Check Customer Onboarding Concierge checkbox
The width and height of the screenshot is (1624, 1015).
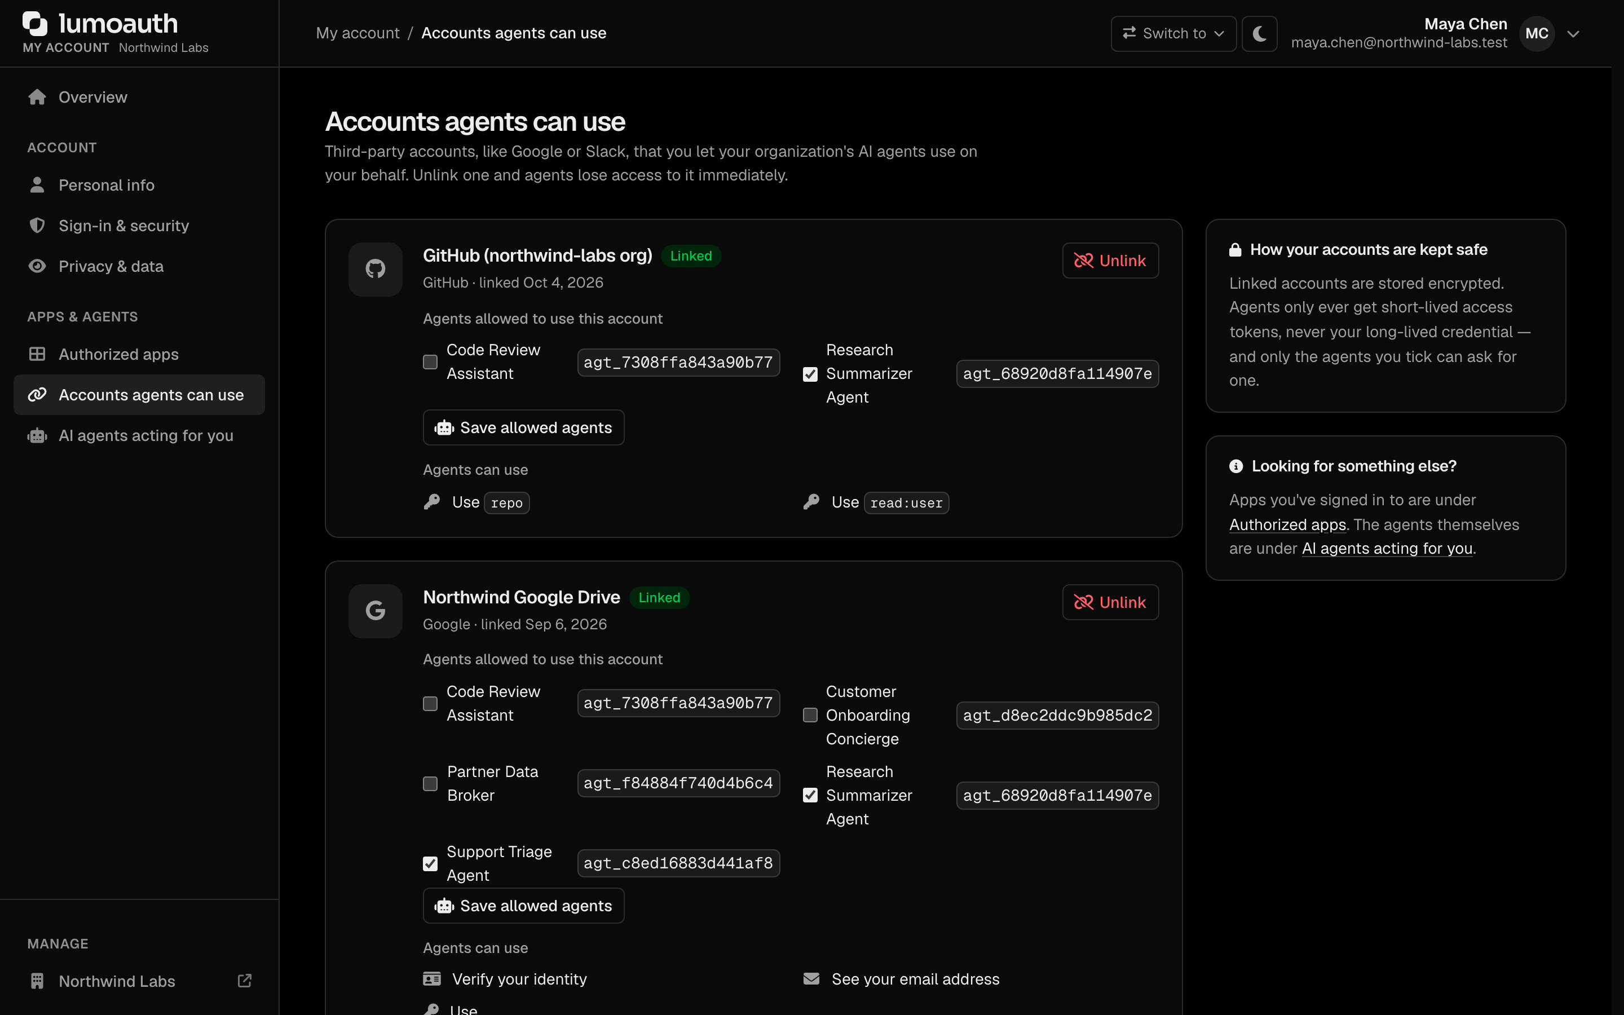tap(810, 715)
